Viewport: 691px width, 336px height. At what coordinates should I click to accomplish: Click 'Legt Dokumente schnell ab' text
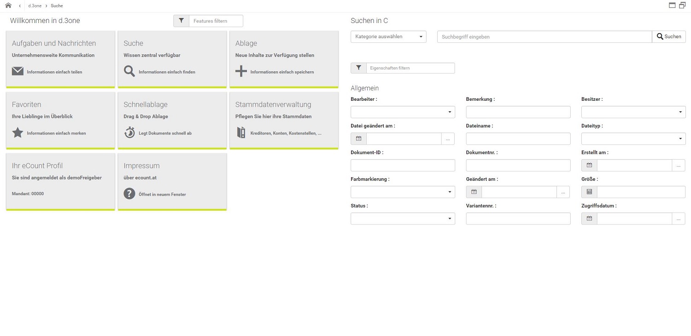(x=165, y=133)
